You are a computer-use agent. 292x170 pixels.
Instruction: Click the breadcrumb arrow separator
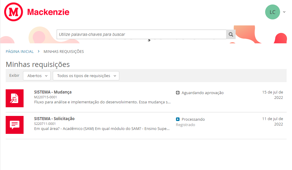(39, 51)
